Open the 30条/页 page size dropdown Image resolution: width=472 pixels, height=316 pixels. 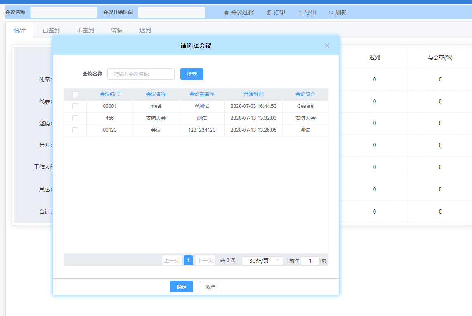click(262, 261)
